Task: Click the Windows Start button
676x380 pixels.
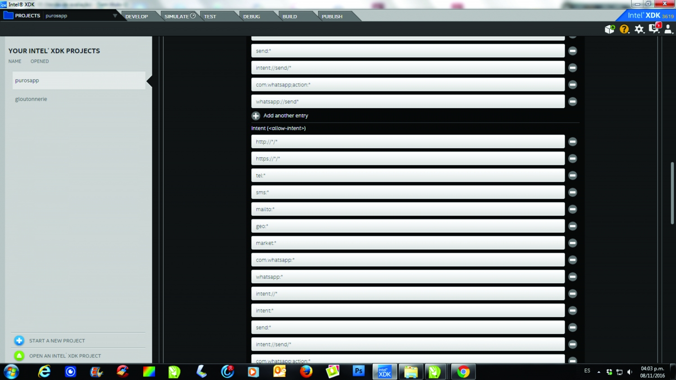Action: pos(11,372)
